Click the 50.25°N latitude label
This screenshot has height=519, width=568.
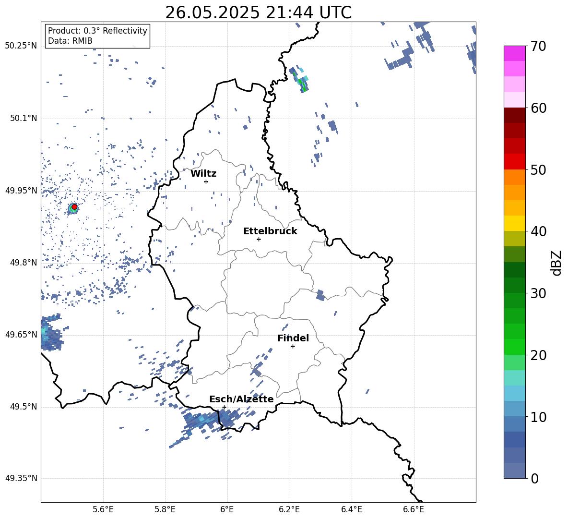21,46
